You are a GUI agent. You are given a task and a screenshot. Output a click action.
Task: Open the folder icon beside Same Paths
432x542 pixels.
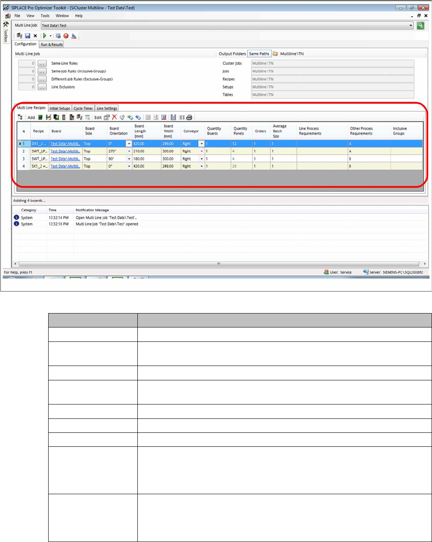pos(275,54)
